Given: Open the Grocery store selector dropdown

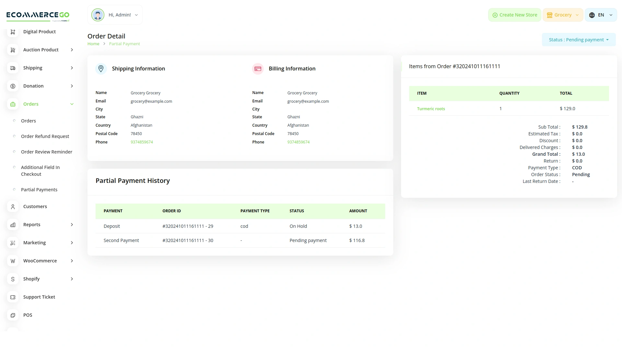Looking at the screenshot, I should [x=563, y=15].
